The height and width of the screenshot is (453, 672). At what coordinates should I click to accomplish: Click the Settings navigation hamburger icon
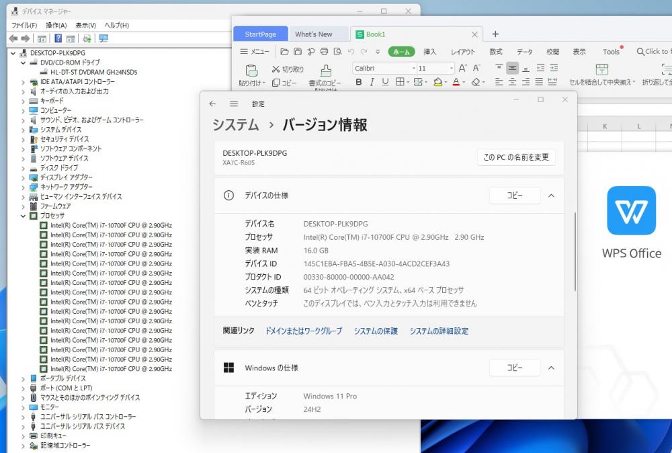(234, 104)
